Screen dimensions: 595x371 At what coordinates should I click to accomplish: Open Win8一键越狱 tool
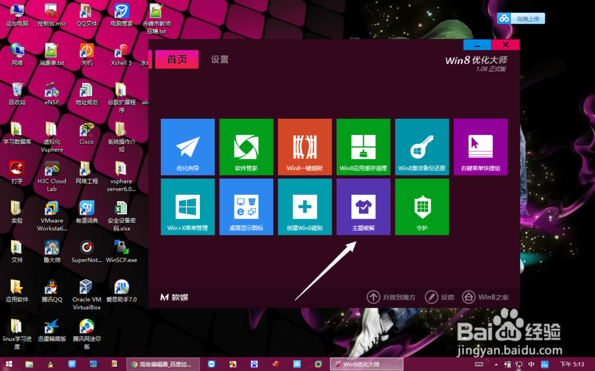305,147
